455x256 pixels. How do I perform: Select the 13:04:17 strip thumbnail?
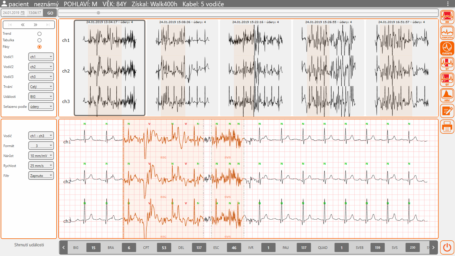coord(109,68)
